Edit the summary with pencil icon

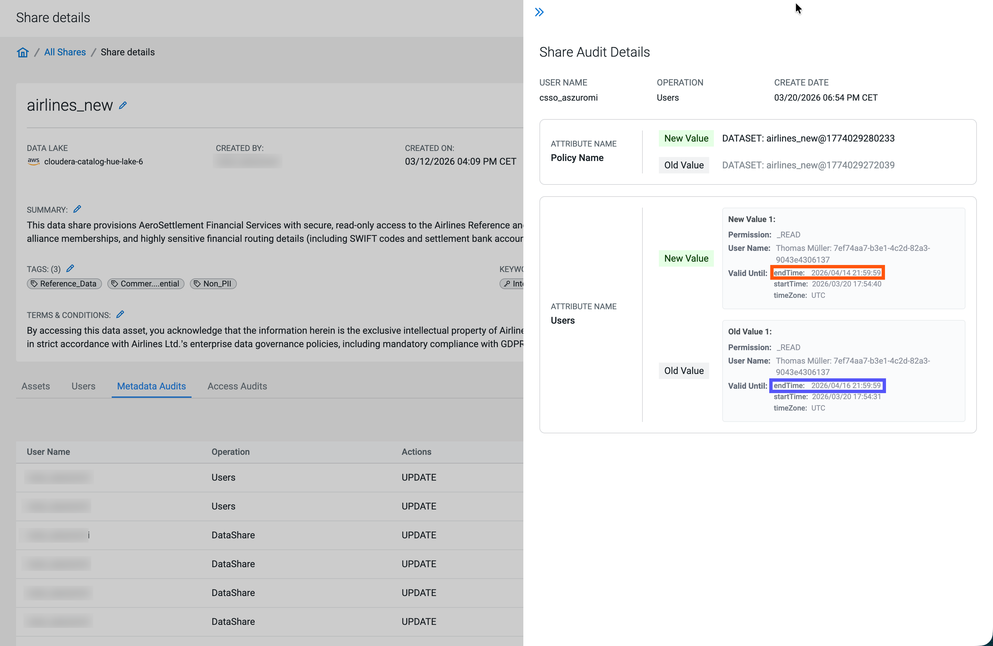77,209
